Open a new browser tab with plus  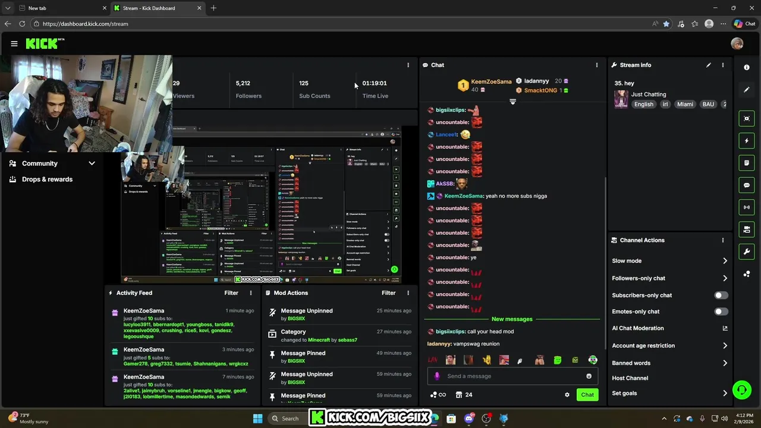[213, 8]
